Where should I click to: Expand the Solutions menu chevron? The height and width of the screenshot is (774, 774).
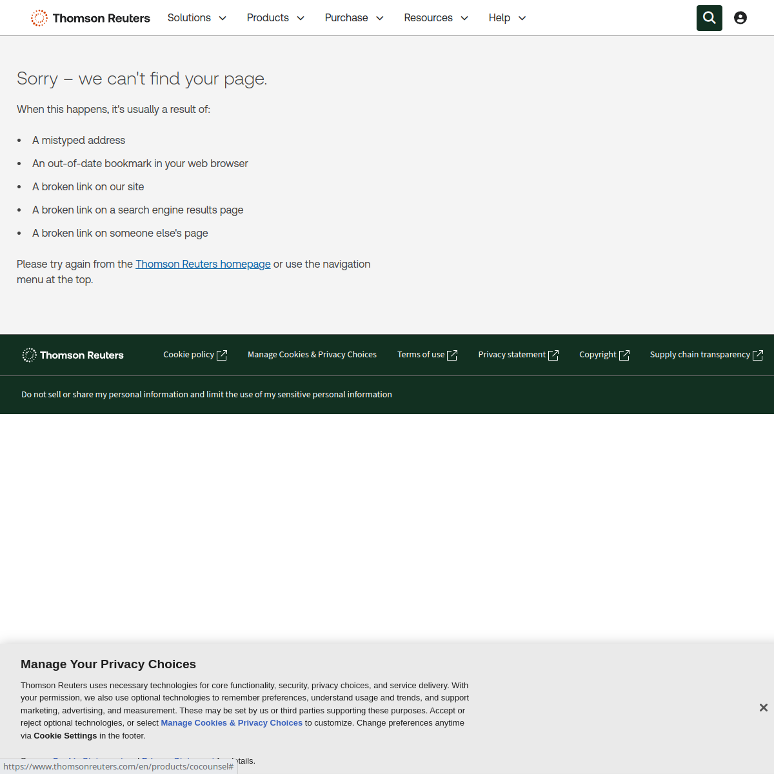tap(223, 18)
